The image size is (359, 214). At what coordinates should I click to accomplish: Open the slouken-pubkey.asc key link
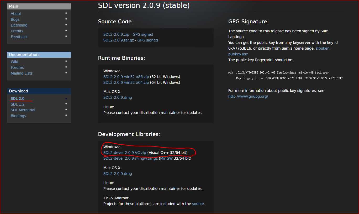pos(279,51)
